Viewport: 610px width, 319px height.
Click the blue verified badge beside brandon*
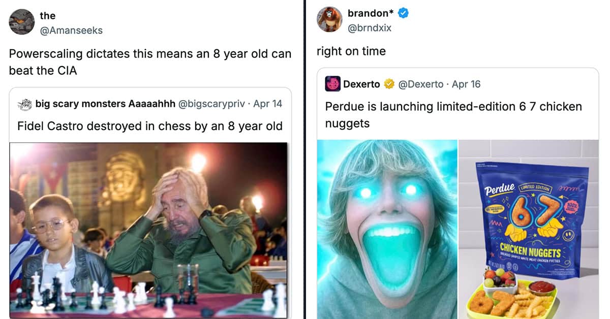click(403, 14)
